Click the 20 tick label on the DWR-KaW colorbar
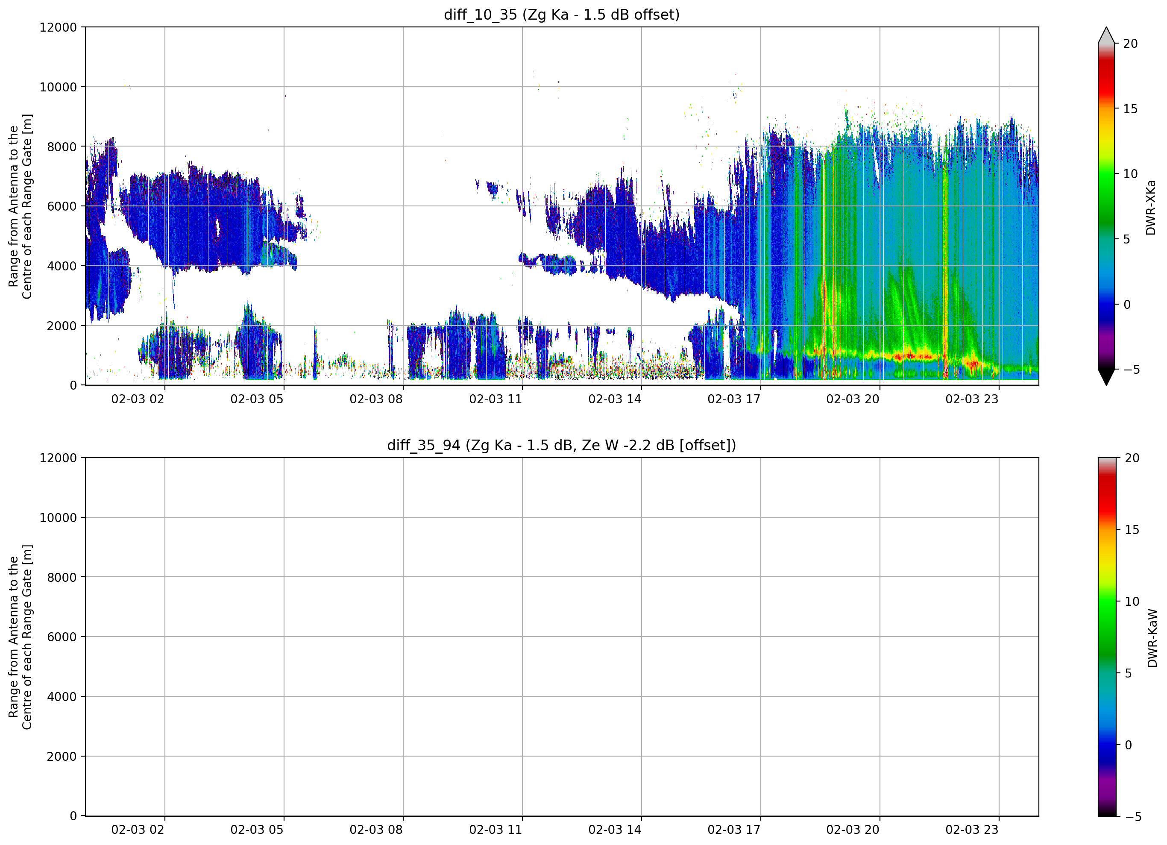The image size is (1167, 845). click(x=1132, y=458)
